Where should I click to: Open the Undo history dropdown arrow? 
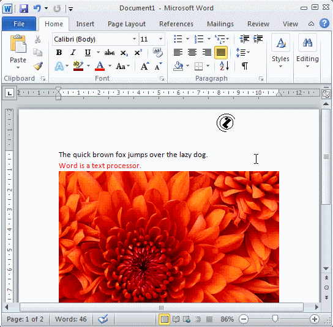click(x=46, y=9)
